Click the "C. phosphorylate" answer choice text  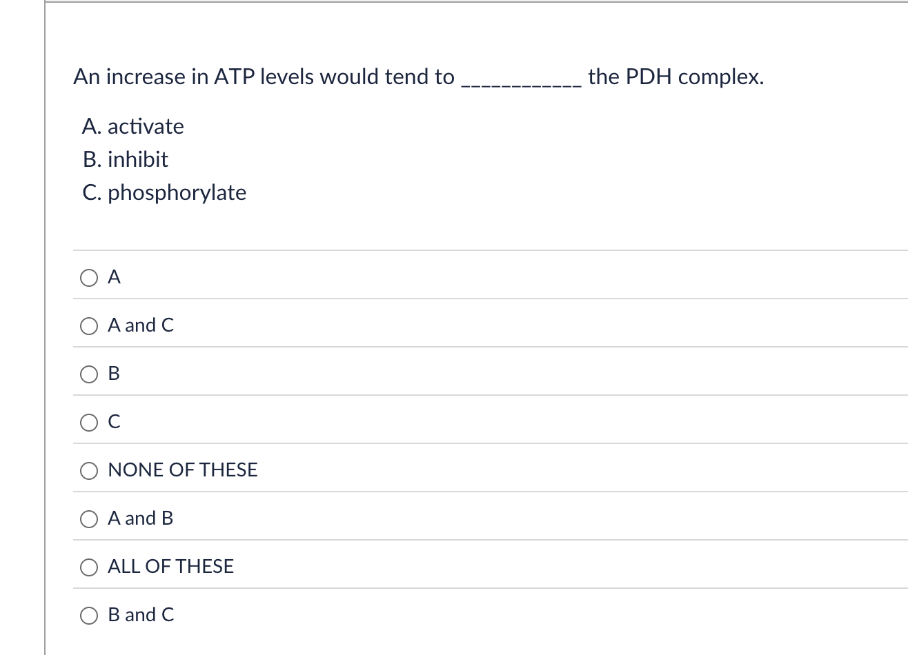coord(164,193)
